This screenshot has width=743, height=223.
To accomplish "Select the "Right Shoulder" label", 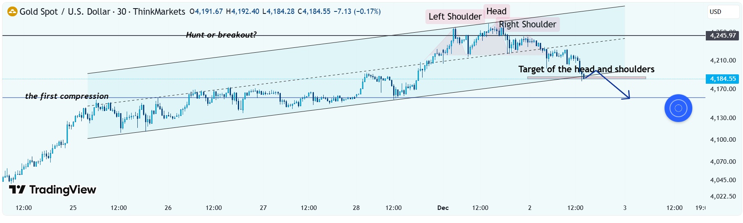I will pos(528,25).
